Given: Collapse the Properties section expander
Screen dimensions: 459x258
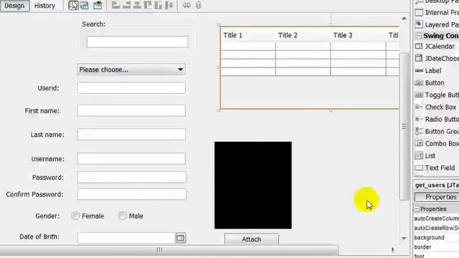Looking at the screenshot, I should (417, 209).
